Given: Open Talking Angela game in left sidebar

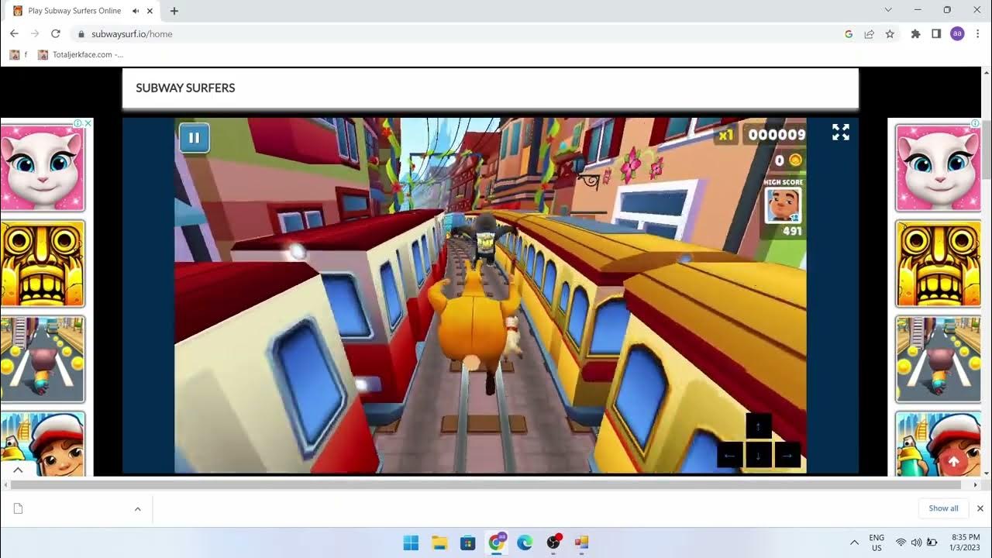Looking at the screenshot, I should coord(43,168).
